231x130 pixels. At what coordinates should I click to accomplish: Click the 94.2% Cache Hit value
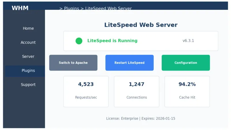[x=187, y=84]
